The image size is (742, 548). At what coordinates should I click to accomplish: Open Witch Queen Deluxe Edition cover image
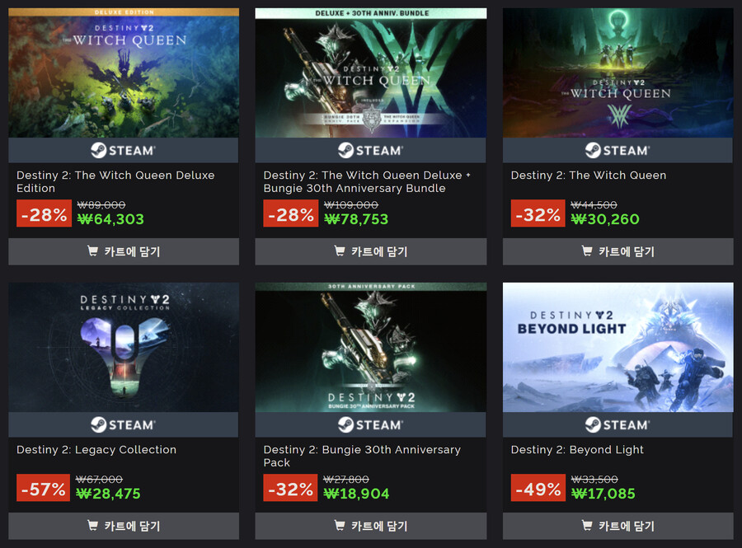pos(124,73)
